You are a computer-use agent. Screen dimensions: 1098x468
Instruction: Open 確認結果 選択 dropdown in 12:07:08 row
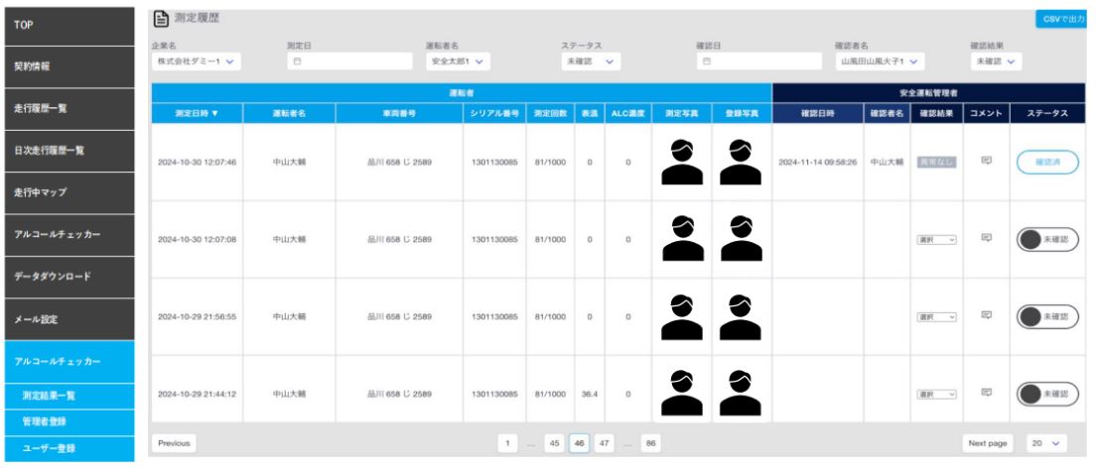(x=935, y=239)
